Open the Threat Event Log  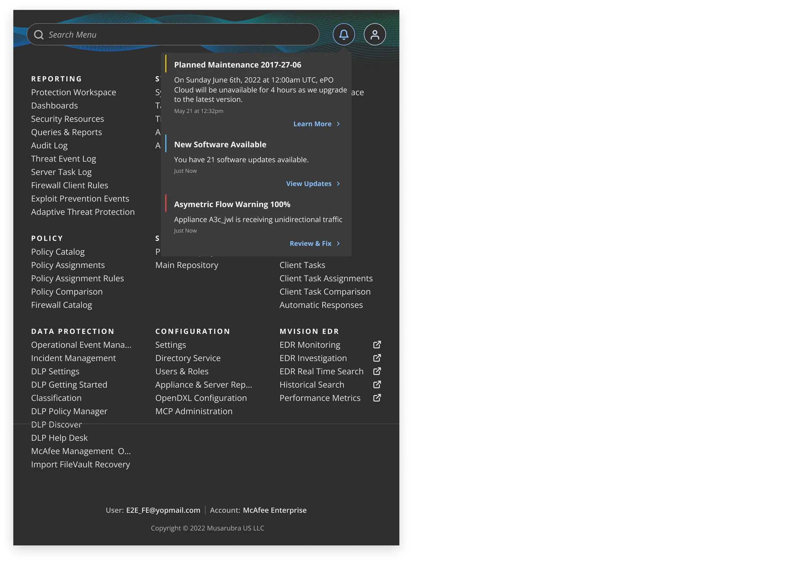coord(63,159)
